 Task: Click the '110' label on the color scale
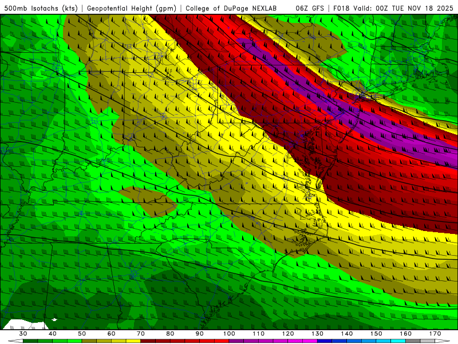259,334
